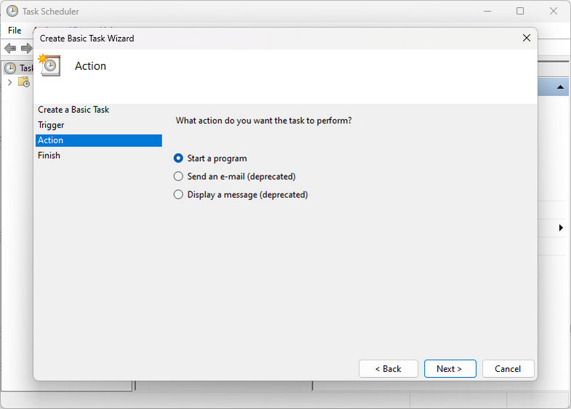Close the Create Basic Task Wizard dialog

point(526,38)
